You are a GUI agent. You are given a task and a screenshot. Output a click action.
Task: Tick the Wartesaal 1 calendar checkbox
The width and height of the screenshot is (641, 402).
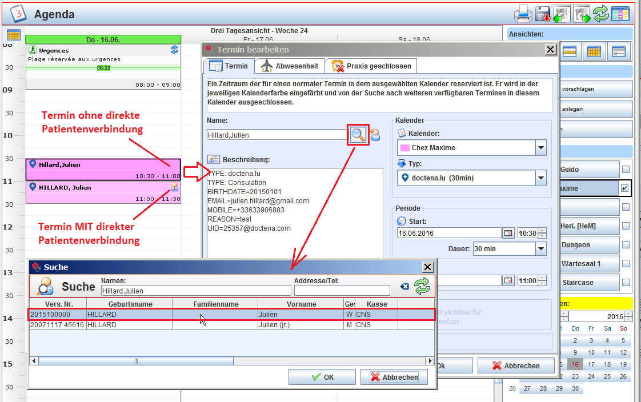tap(626, 264)
